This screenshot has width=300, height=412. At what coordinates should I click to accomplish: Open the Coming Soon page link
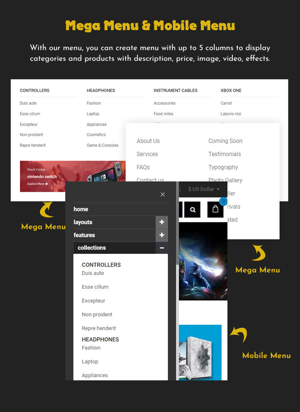point(225,141)
